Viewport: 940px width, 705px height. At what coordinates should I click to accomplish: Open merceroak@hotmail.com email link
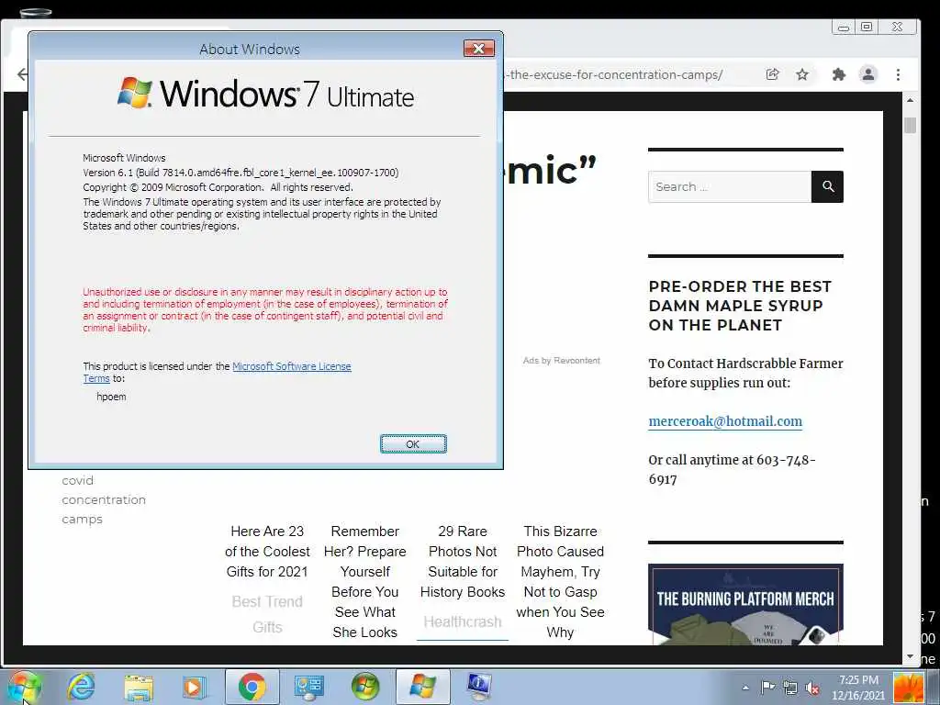(725, 421)
